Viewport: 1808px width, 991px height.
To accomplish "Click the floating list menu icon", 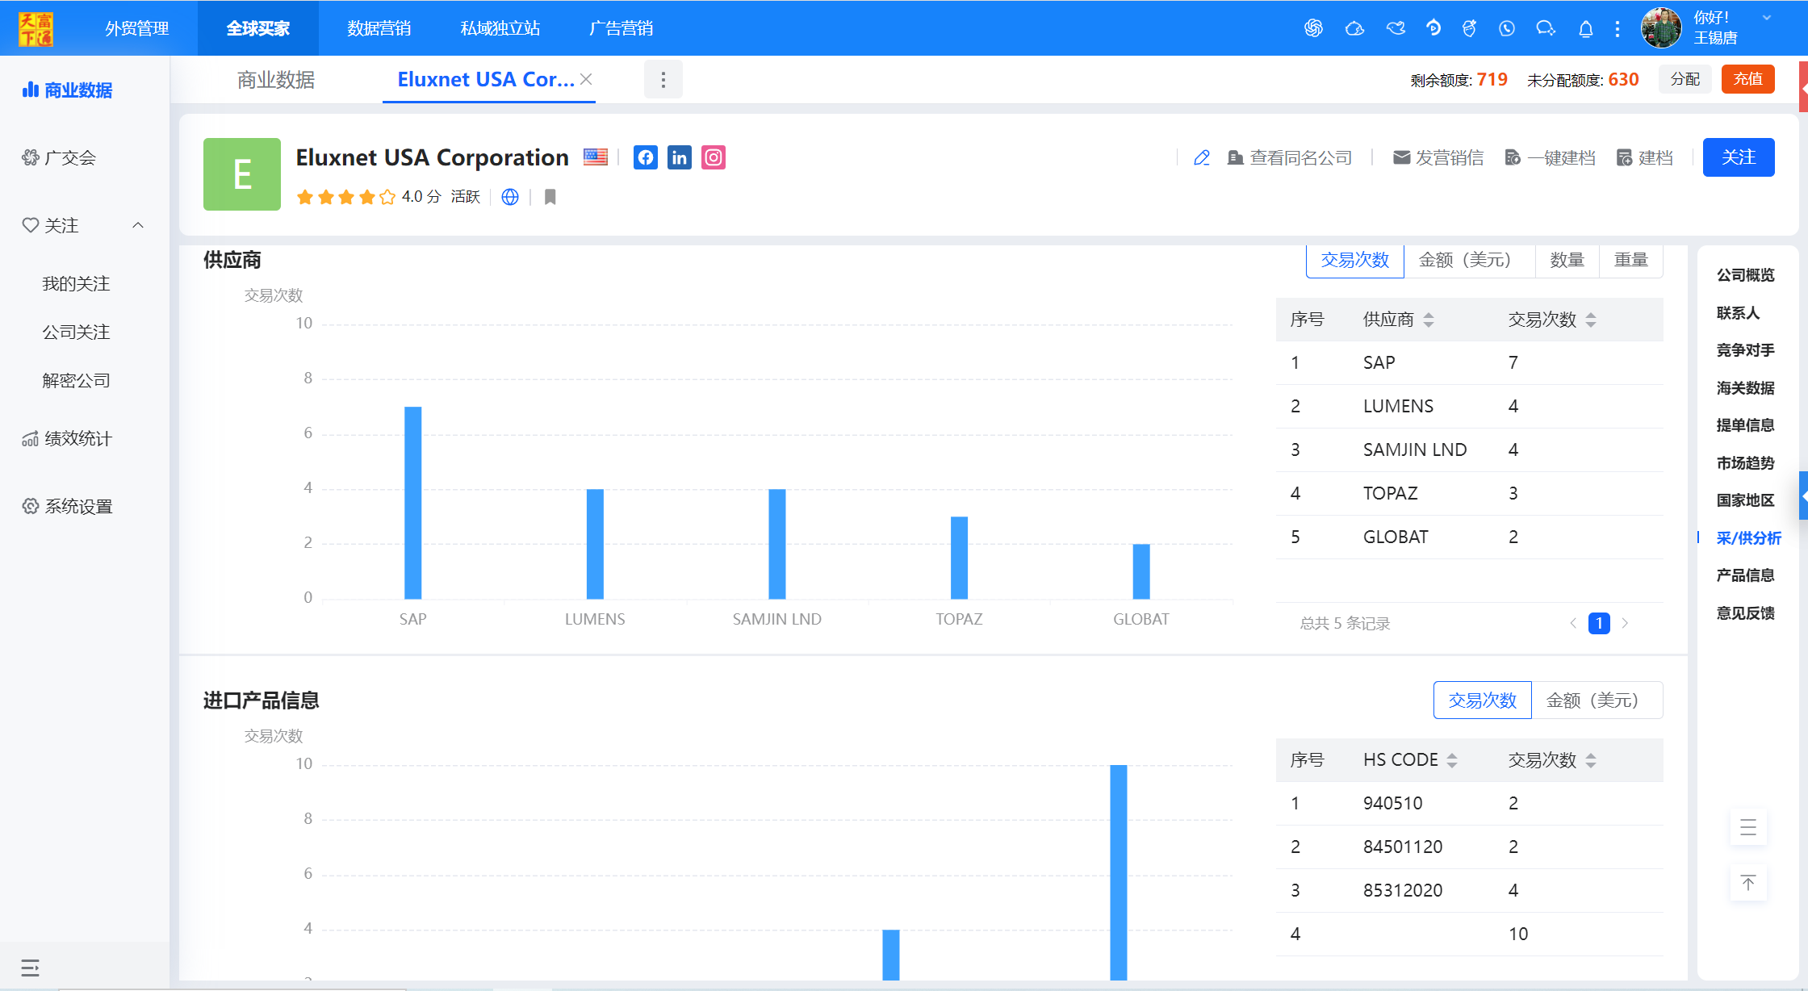I will pyautogui.click(x=1748, y=827).
